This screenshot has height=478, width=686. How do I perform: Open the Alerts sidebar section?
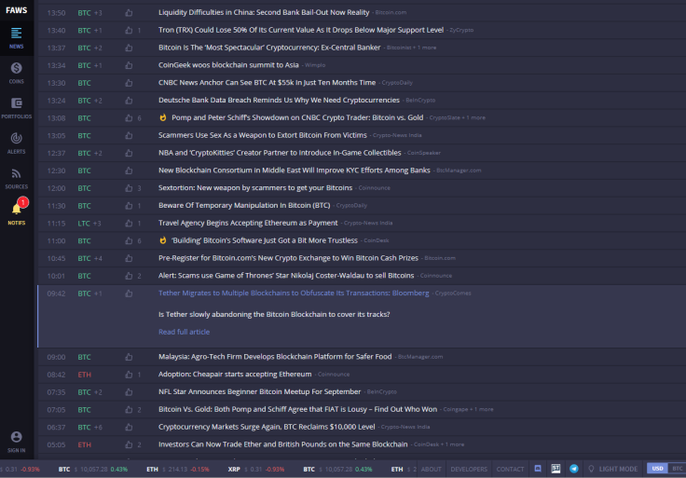[x=16, y=143]
